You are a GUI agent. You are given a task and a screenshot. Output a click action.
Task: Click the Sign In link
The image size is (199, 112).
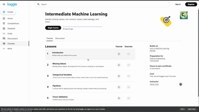tap(178, 4)
